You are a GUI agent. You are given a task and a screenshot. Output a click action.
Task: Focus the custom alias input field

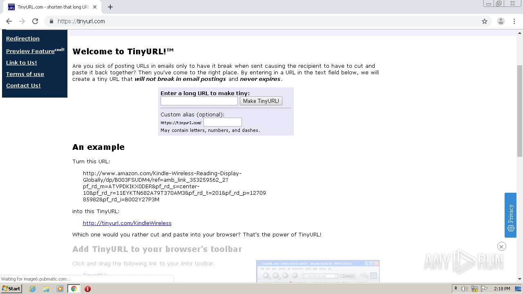pyautogui.click(x=223, y=122)
